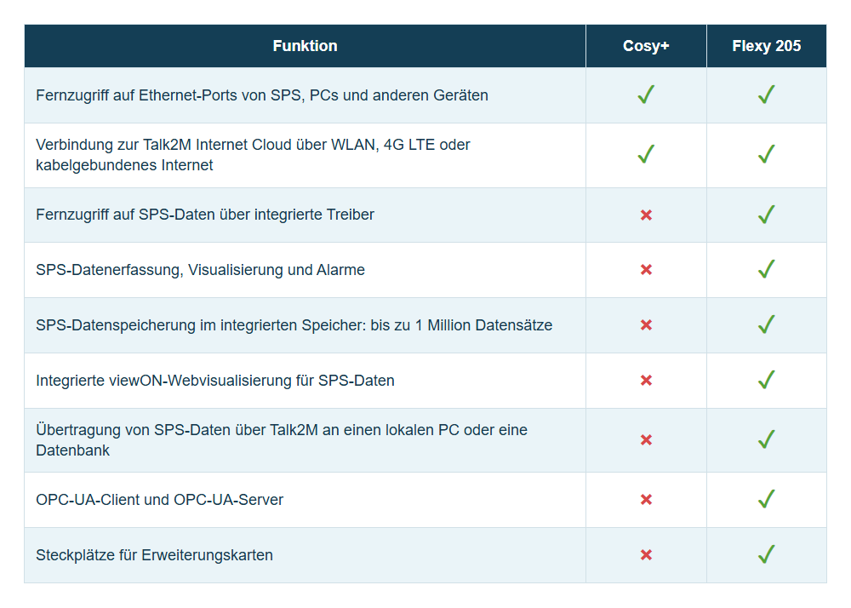Click the Flexy 205 checkmark for SPS-Datenerfassung row
The height and width of the screenshot is (608, 851).
click(767, 269)
